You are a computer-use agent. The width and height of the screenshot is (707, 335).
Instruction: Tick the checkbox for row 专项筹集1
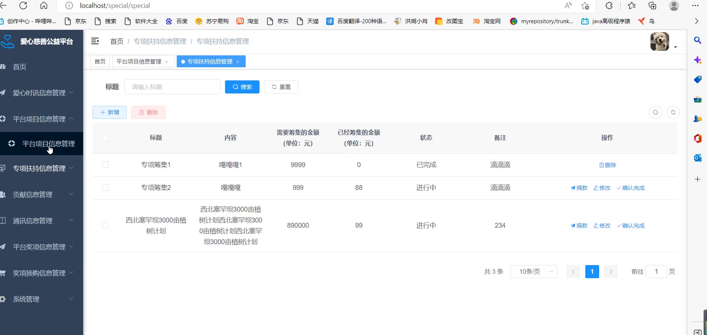pyautogui.click(x=105, y=165)
